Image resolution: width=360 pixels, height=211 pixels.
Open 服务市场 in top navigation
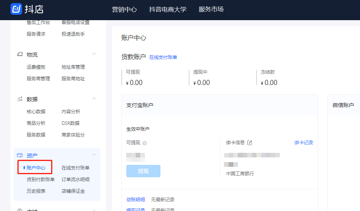click(211, 9)
